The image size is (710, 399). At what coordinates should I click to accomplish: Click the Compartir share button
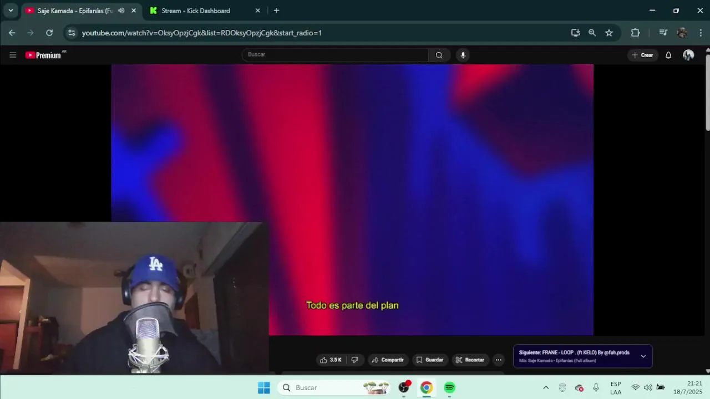click(x=388, y=360)
